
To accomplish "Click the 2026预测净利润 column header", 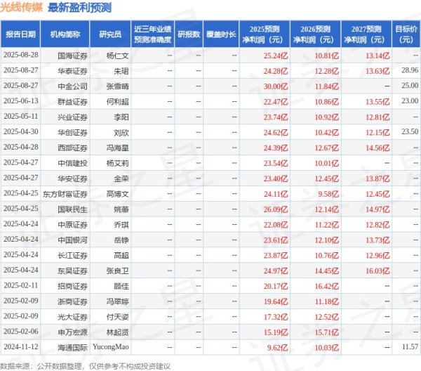I will [x=316, y=34].
